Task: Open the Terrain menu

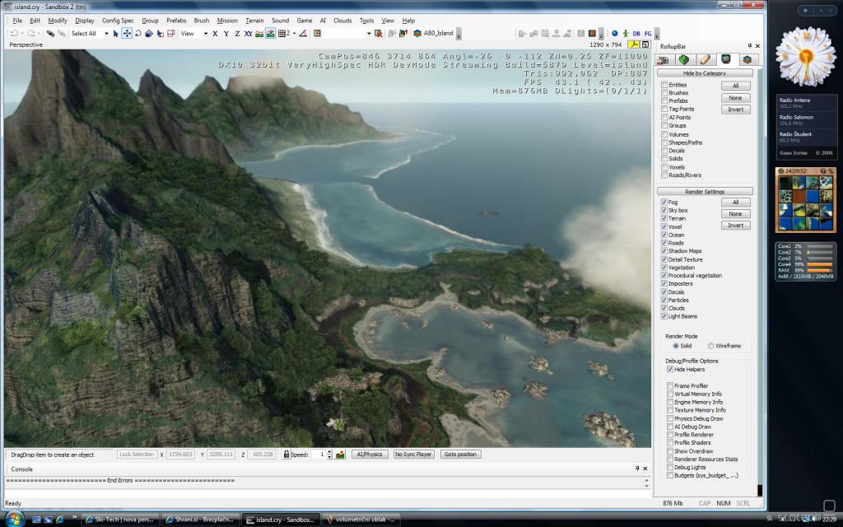Action: point(254,21)
